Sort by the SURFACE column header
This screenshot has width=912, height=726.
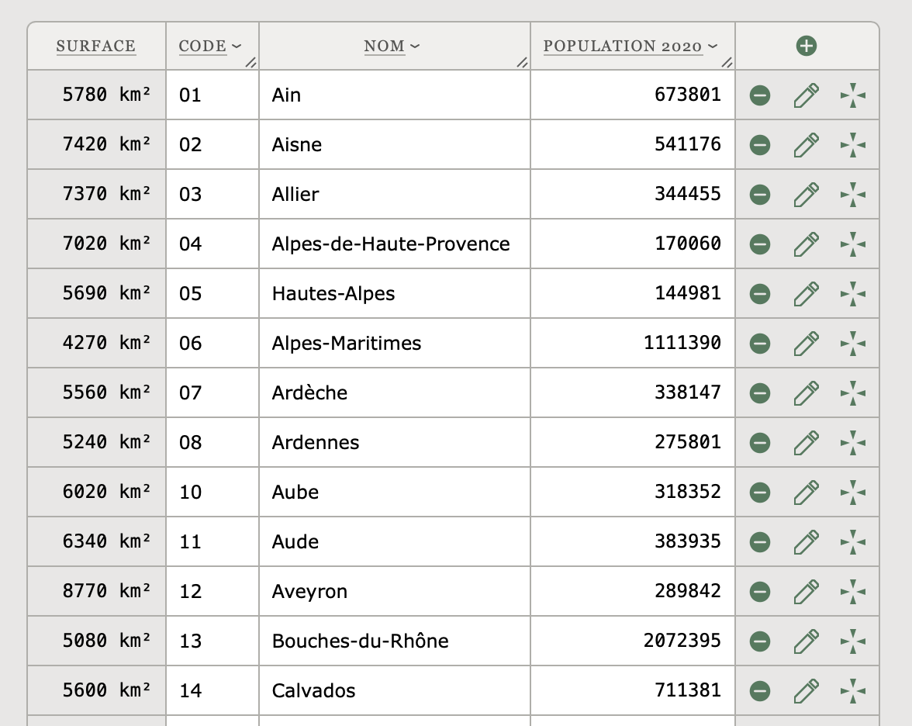(x=96, y=47)
